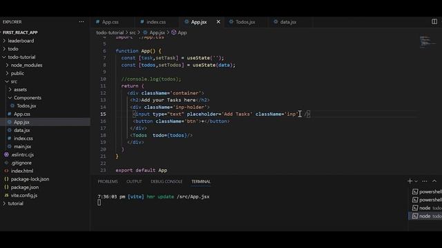Collapse the FIRST_REACT_APP root folder
The height and width of the screenshot is (248, 442).
[x=20, y=32]
